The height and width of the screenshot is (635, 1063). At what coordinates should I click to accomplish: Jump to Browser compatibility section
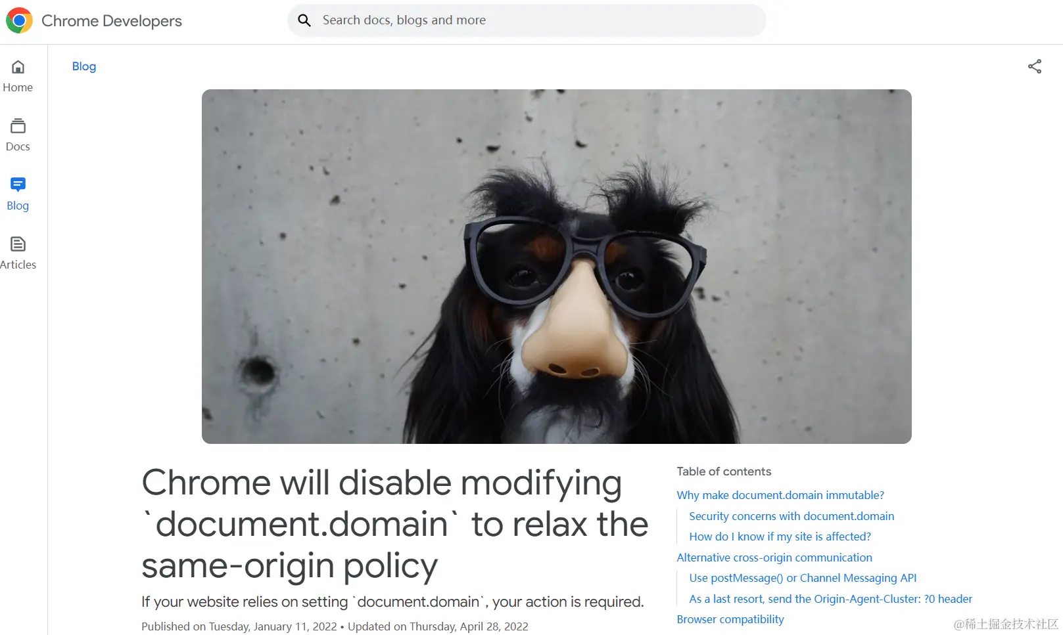pyautogui.click(x=730, y=619)
